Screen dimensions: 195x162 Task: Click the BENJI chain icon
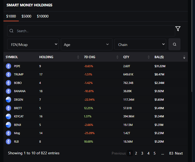8,125
